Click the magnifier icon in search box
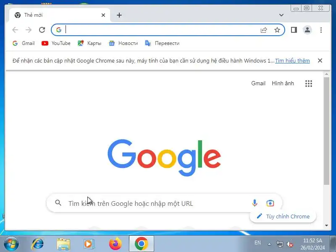 click(x=58, y=203)
